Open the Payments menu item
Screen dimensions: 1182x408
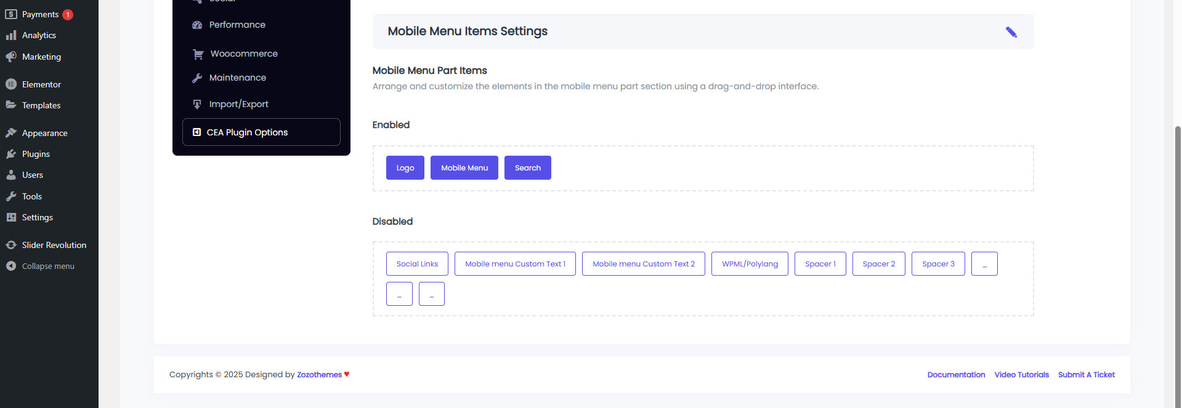pyautogui.click(x=40, y=14)
